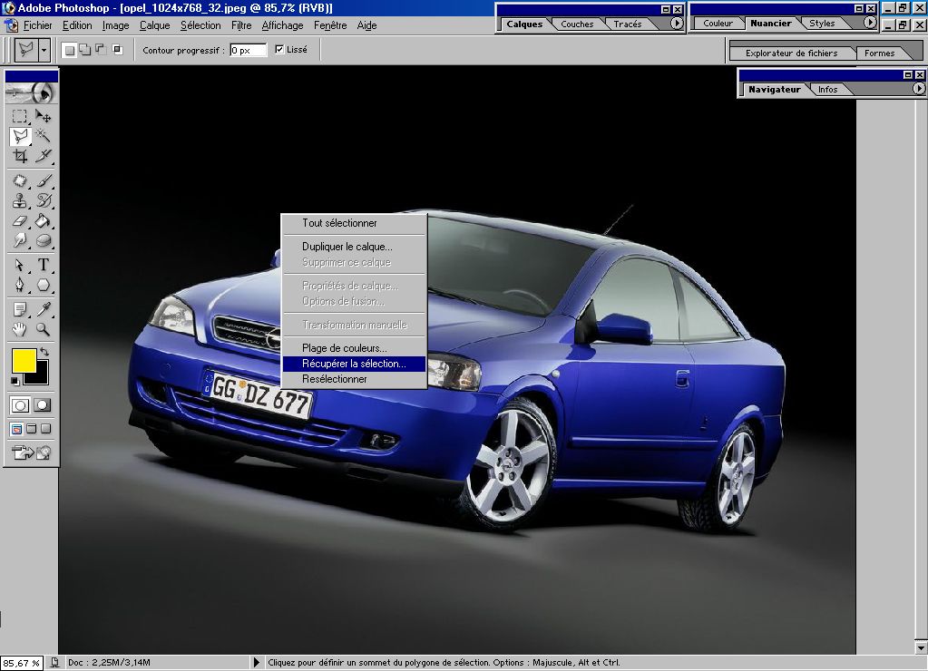Viewport: 928px width, 671px height.
Task: Choose Intersect with selection mode icon
Action: [x=117, y=50]
